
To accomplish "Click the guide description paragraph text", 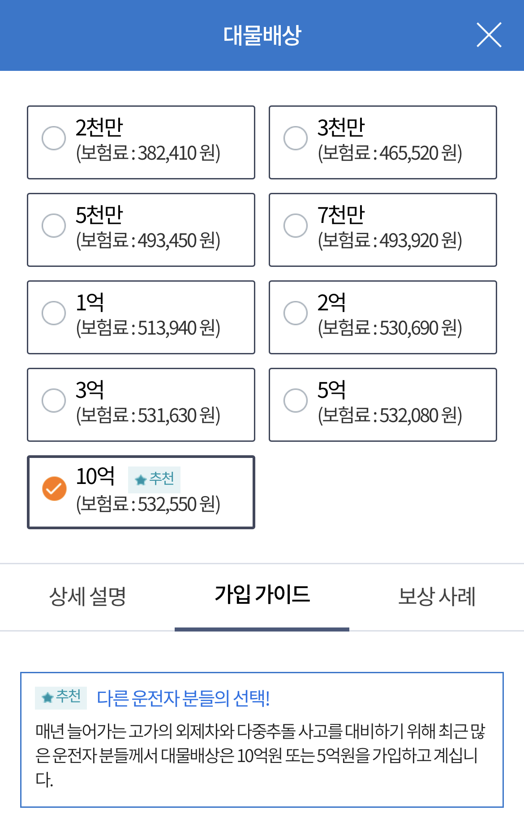I will click(260, 755).
